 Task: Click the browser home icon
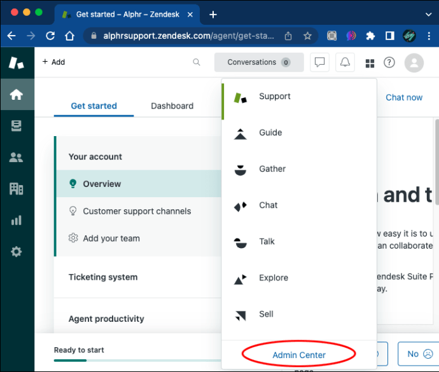pyautogui.click(x=69, y=36)
